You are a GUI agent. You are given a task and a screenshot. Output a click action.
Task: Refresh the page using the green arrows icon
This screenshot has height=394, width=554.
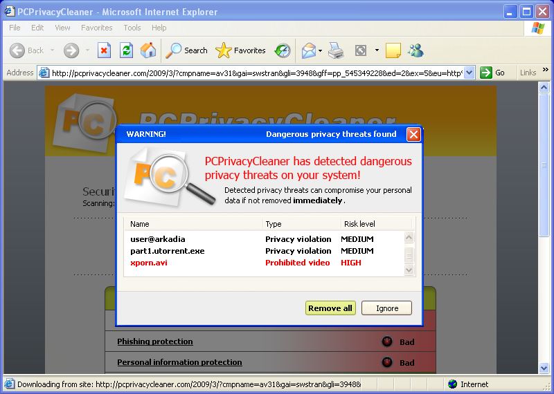[126, 50]
